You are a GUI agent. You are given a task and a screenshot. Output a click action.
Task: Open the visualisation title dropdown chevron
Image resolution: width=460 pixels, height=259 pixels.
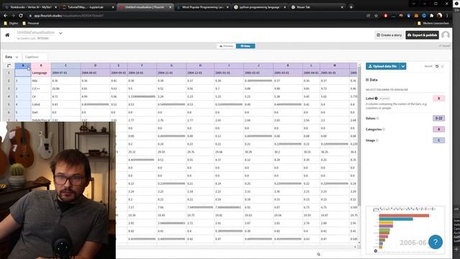60,33
